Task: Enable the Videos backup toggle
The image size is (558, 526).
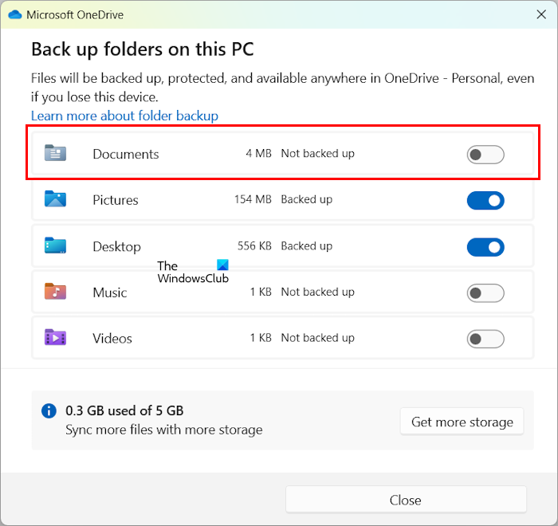Action: coord(485,339)
